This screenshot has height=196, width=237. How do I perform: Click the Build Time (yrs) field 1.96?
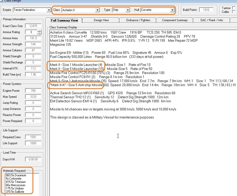tap(33, 75)
